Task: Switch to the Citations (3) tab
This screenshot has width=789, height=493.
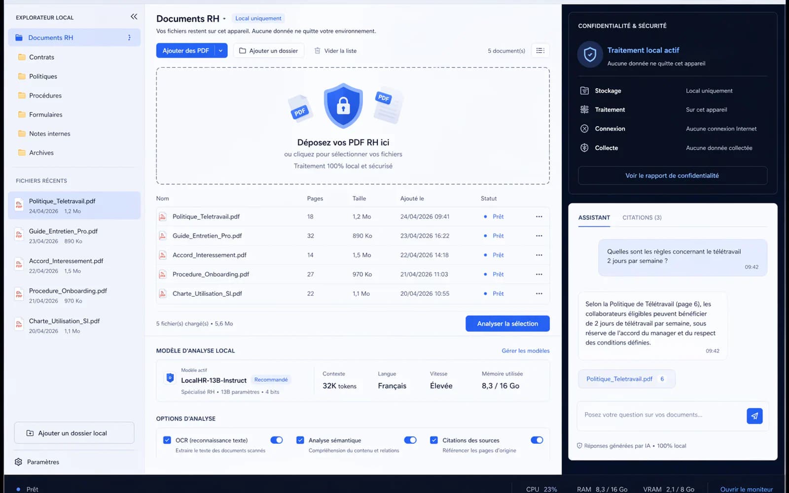Action: coord(642,217)
